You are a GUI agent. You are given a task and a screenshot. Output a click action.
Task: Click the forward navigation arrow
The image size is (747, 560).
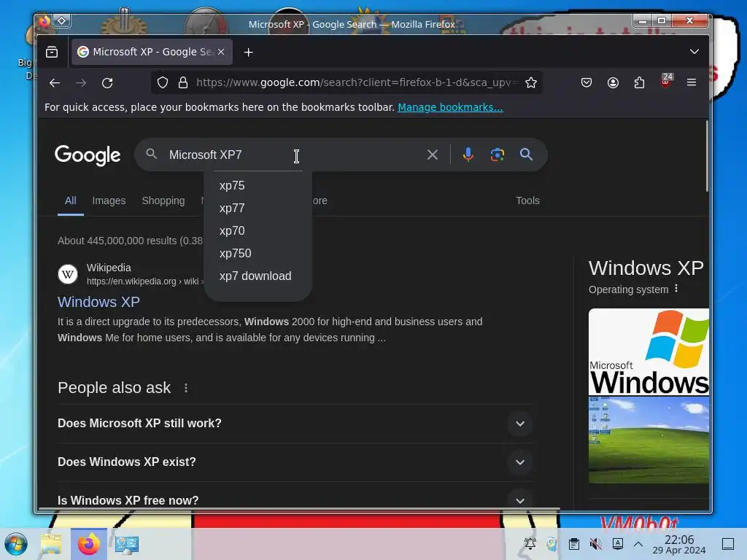pyautogui.click(x=81, y=83)
